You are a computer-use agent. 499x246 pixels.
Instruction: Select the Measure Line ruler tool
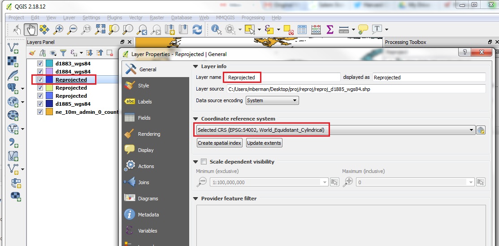tap(344, 30)
